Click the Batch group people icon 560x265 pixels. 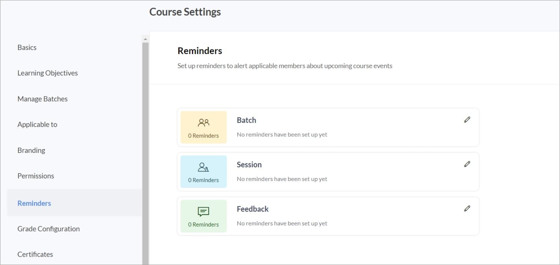click(x=203, y=123)
